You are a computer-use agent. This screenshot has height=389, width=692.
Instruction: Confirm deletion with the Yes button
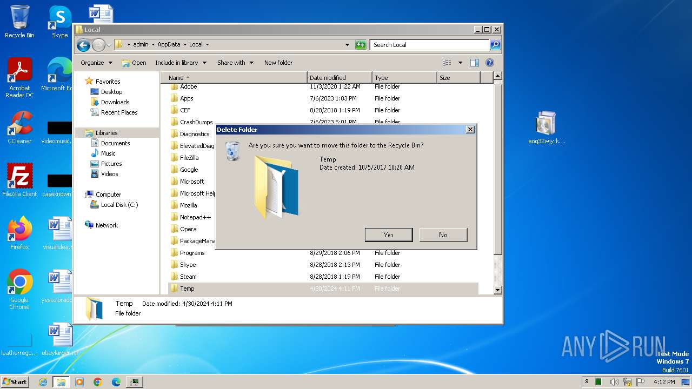point(389,234)
